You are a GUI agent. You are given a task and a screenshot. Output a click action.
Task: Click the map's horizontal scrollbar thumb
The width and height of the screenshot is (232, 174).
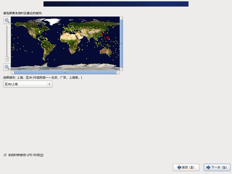[x=65, y=73]
